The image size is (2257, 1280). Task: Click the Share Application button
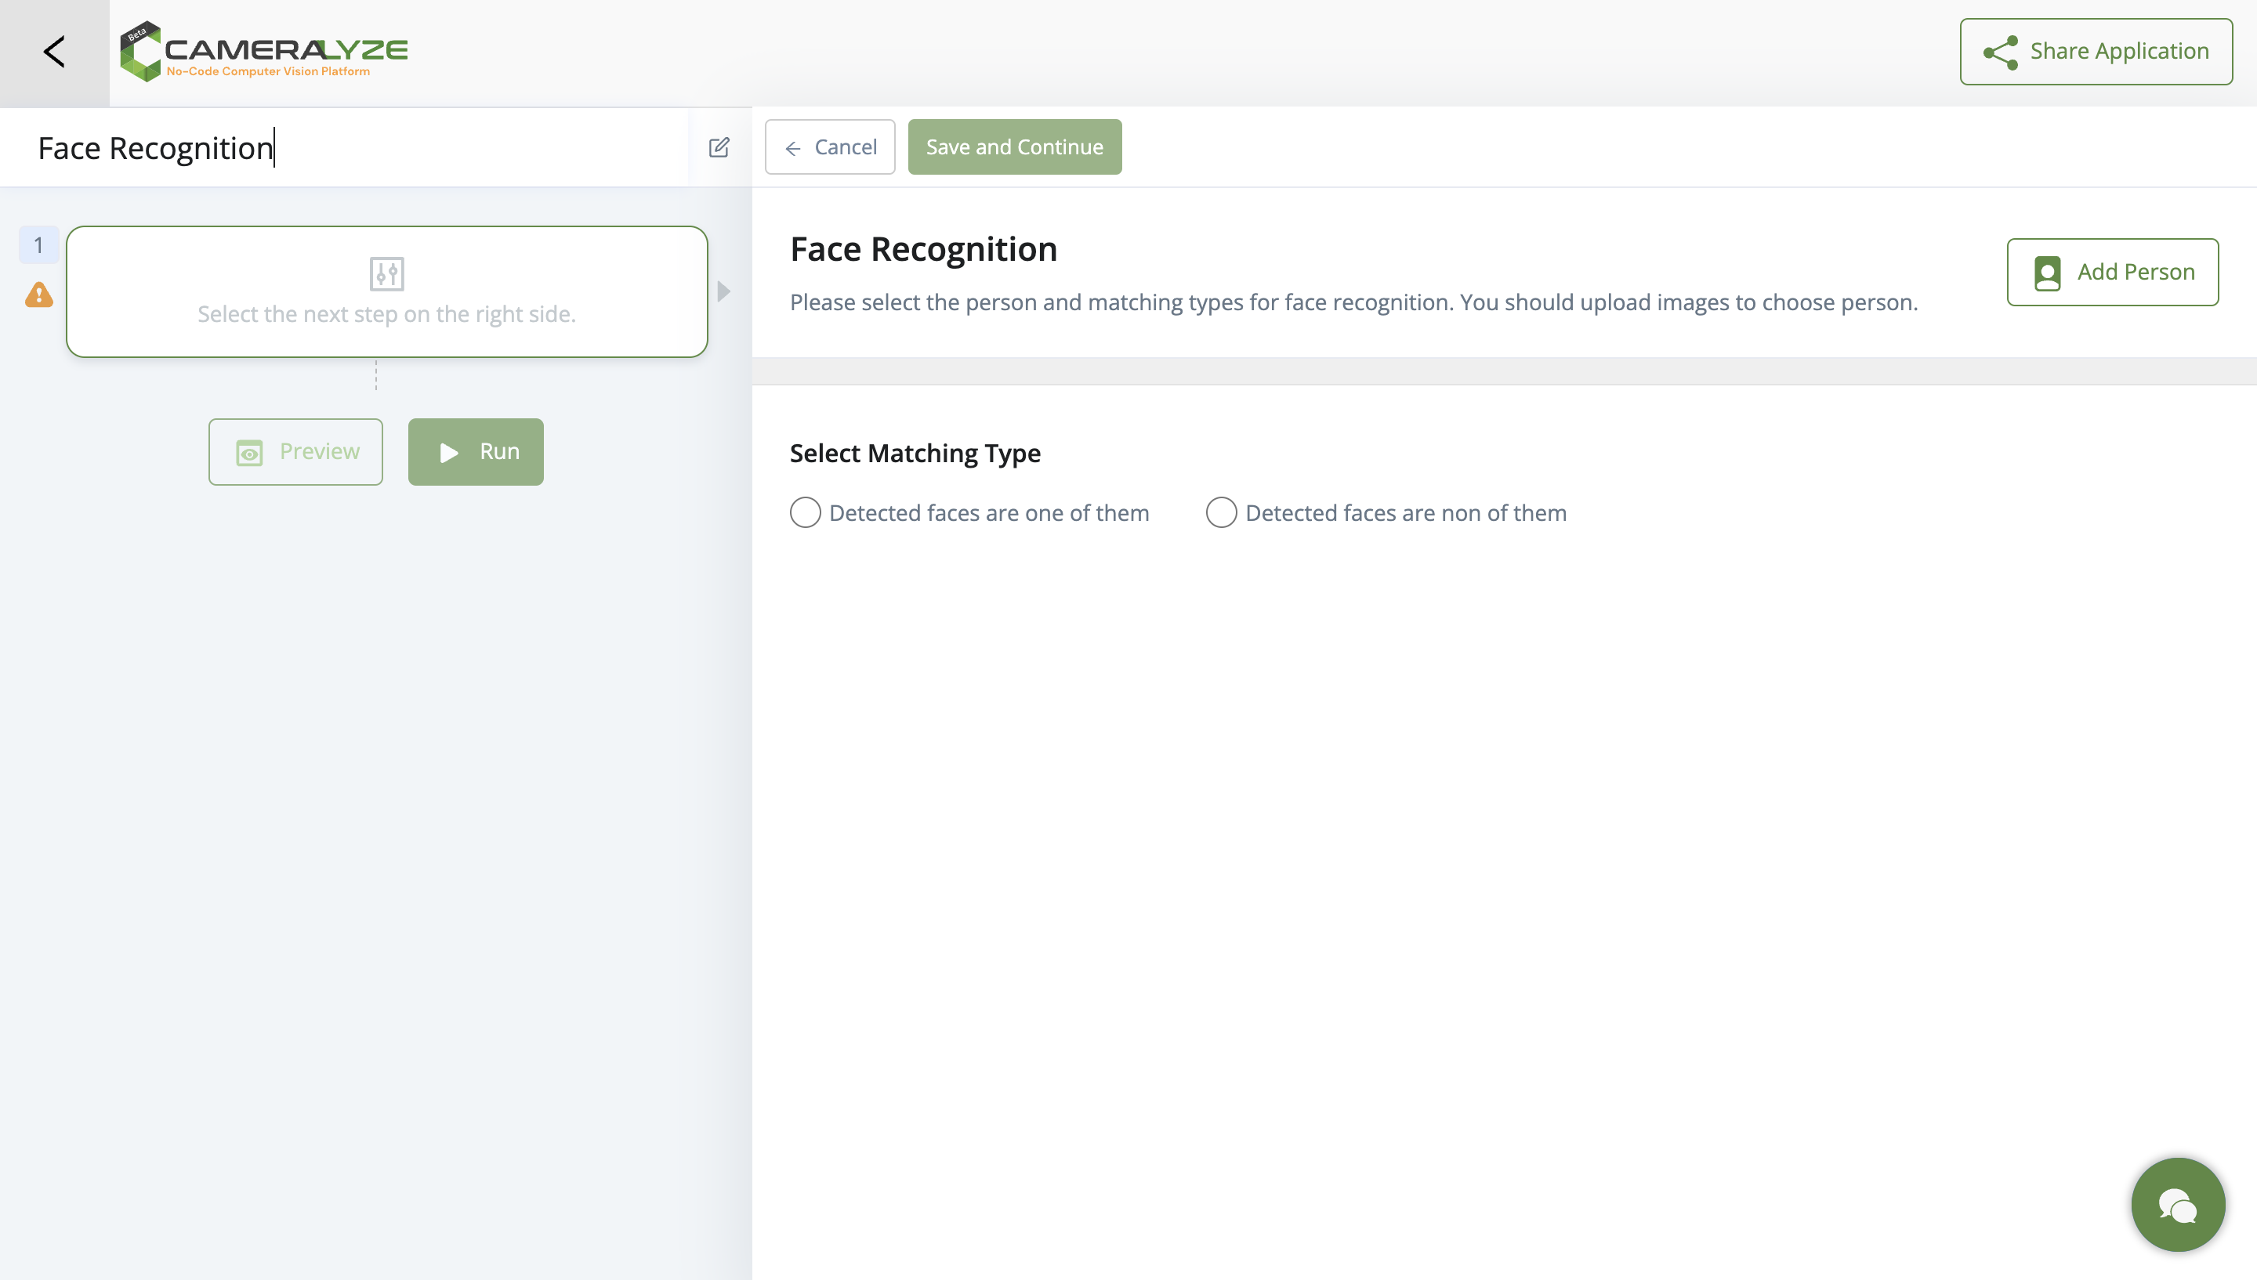[x=2096, y=52]
